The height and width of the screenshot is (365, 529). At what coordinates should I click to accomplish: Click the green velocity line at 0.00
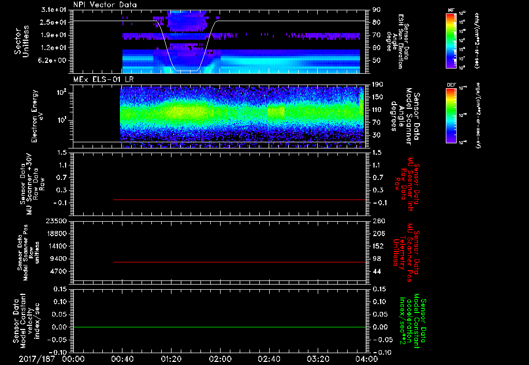click(219, 327)
